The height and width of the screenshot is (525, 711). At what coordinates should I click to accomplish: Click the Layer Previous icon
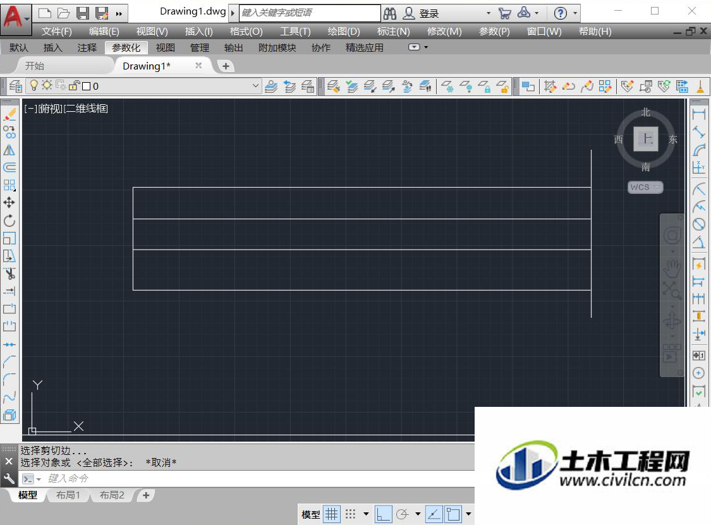point(289,86)
